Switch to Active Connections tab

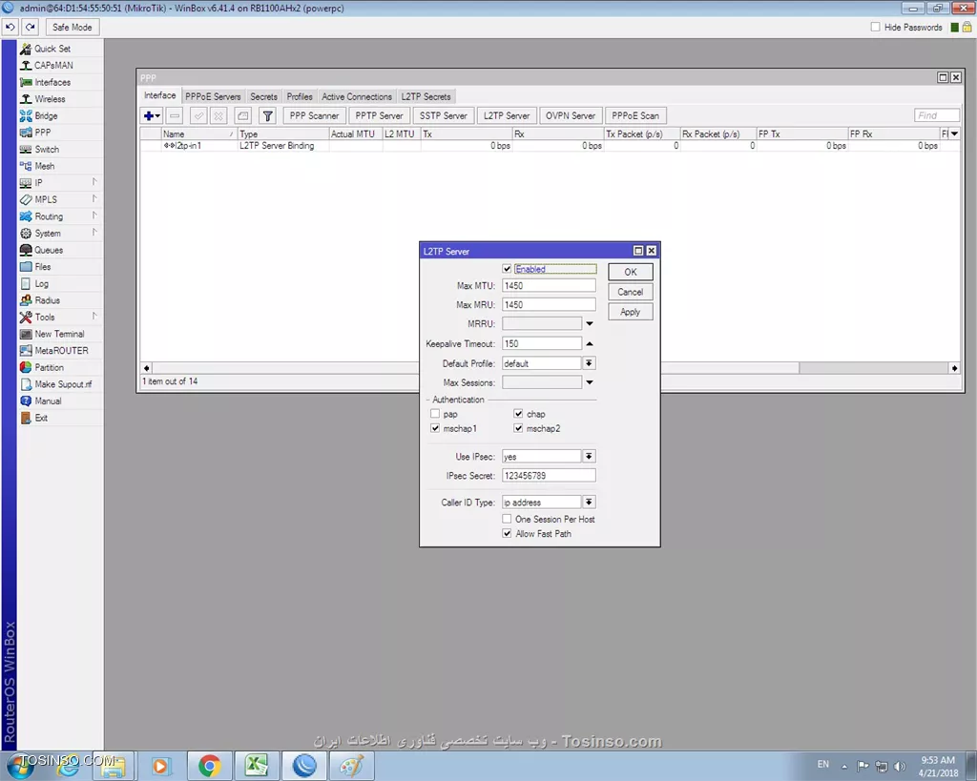tap(357, 96)
